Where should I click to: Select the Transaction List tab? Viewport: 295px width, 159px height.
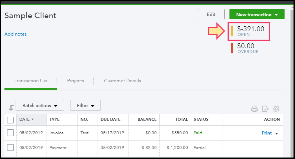click(x=31, y=81)
